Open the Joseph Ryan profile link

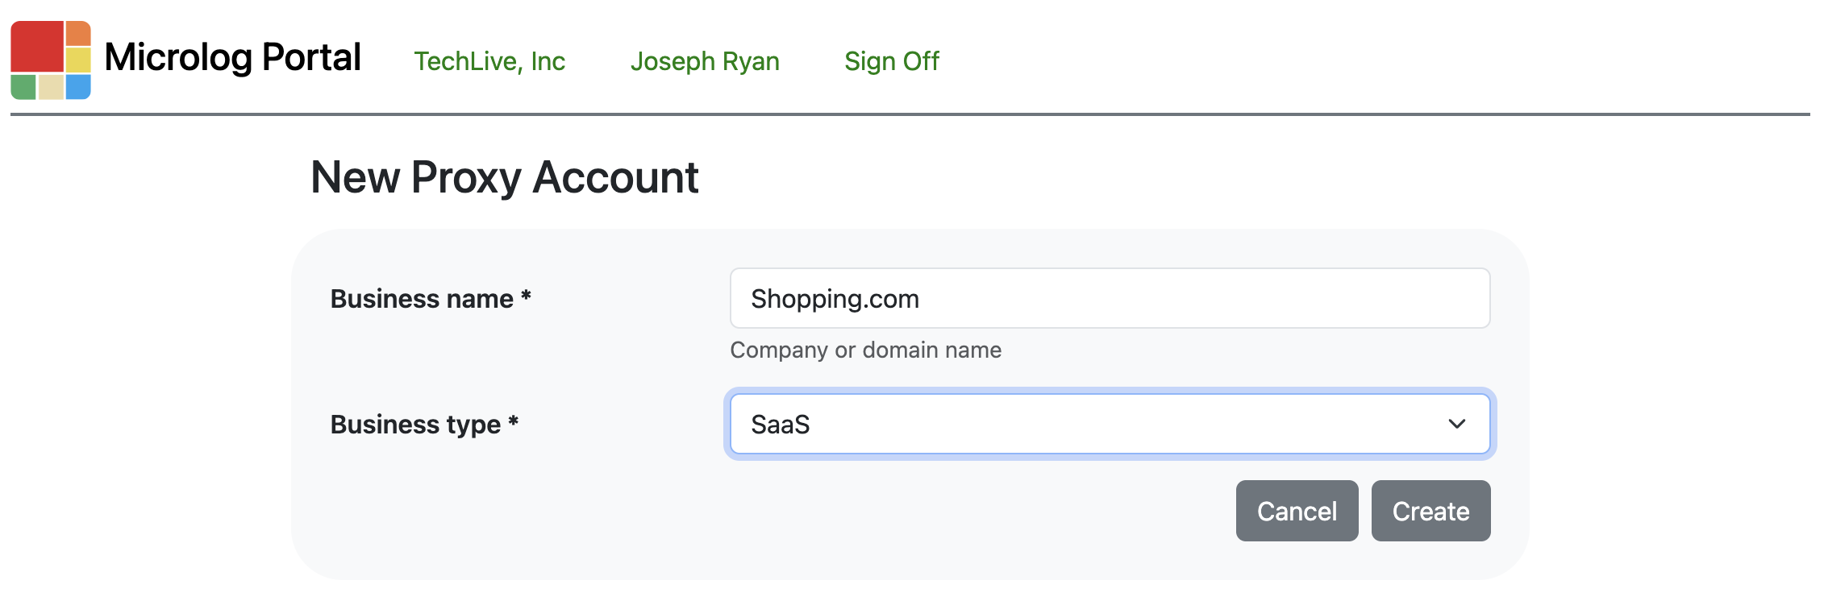[705, 61]
